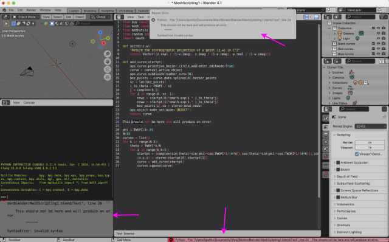Toggle line numbers in text editor

click(306, 17)
